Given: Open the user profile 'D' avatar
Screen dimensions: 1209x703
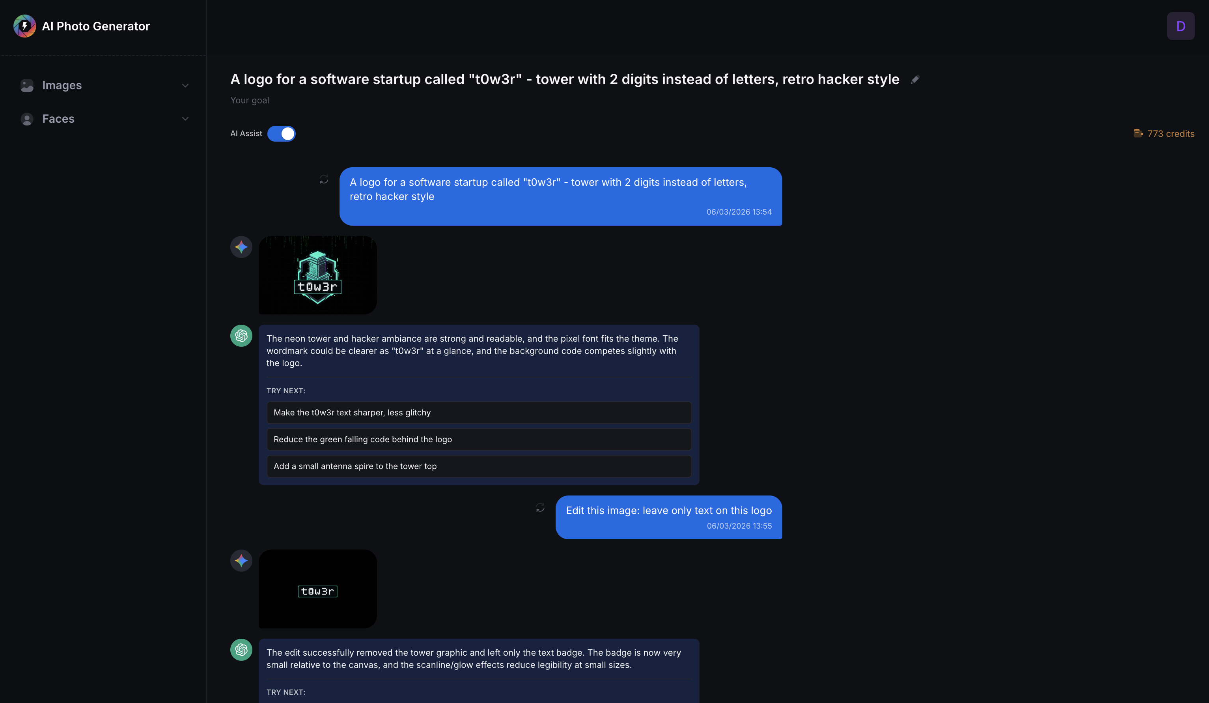Looking at the screenshot, I should point(1181,26).
